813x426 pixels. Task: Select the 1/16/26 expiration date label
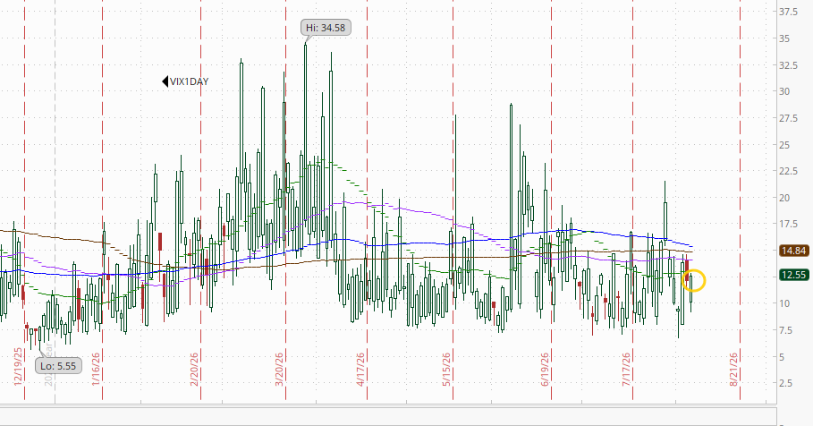click(96, 369)
